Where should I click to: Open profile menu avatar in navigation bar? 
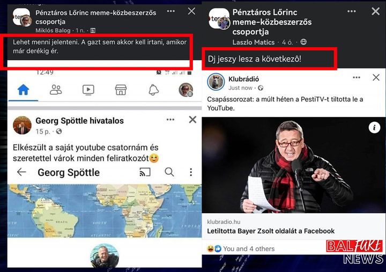point(186,90)
